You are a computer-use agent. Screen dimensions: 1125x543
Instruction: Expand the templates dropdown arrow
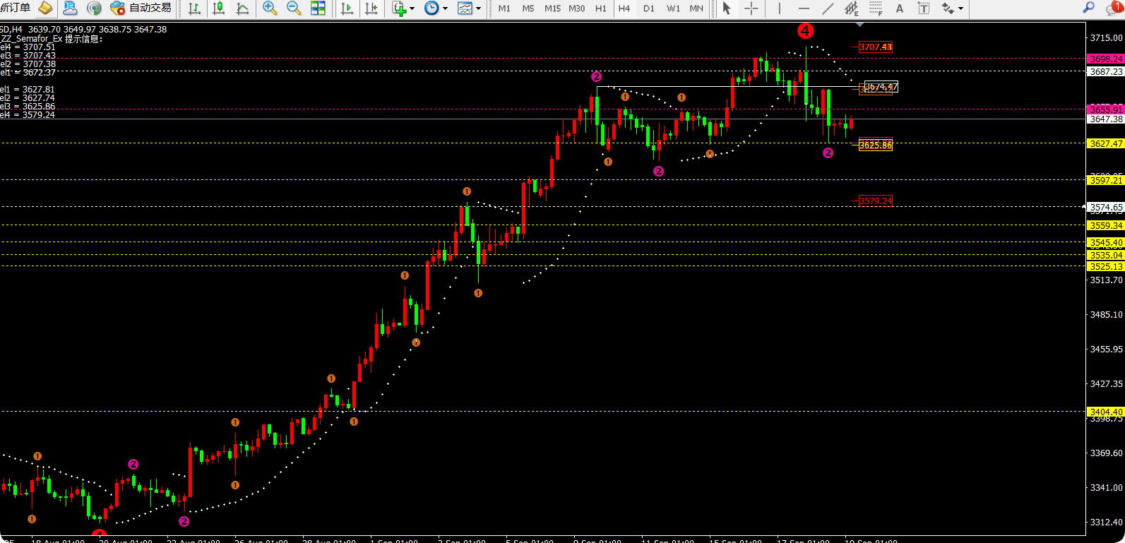coord(478,8)
